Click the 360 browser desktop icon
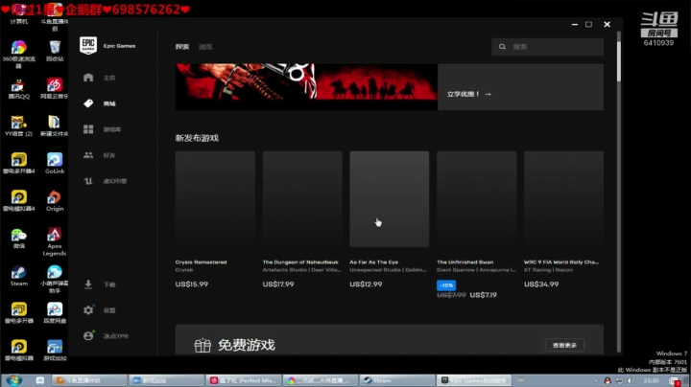The width and height of the screenshot is (691, 387). click(18, 48)
